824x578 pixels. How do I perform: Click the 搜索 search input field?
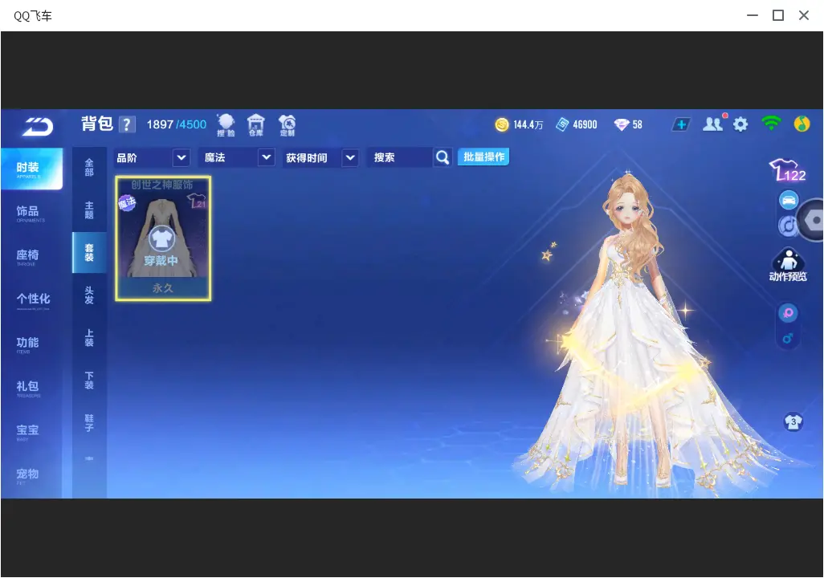pos(400,157)
